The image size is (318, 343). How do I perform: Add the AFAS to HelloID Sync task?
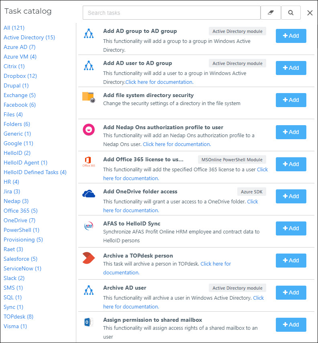tap(291, 228)
